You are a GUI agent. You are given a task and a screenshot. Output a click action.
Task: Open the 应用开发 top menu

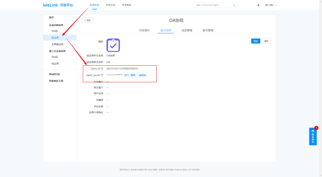point(94,5)
